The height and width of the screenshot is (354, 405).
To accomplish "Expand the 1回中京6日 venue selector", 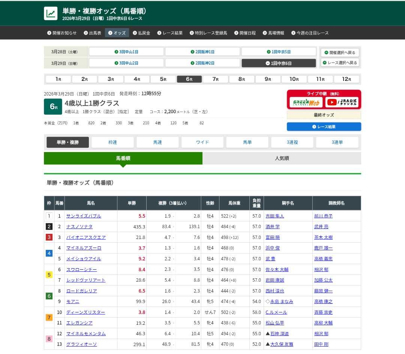I will (279, 63).
